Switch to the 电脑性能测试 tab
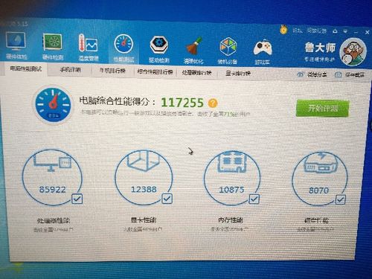Viewport: 372px width, 279px height. pos(25,68)
